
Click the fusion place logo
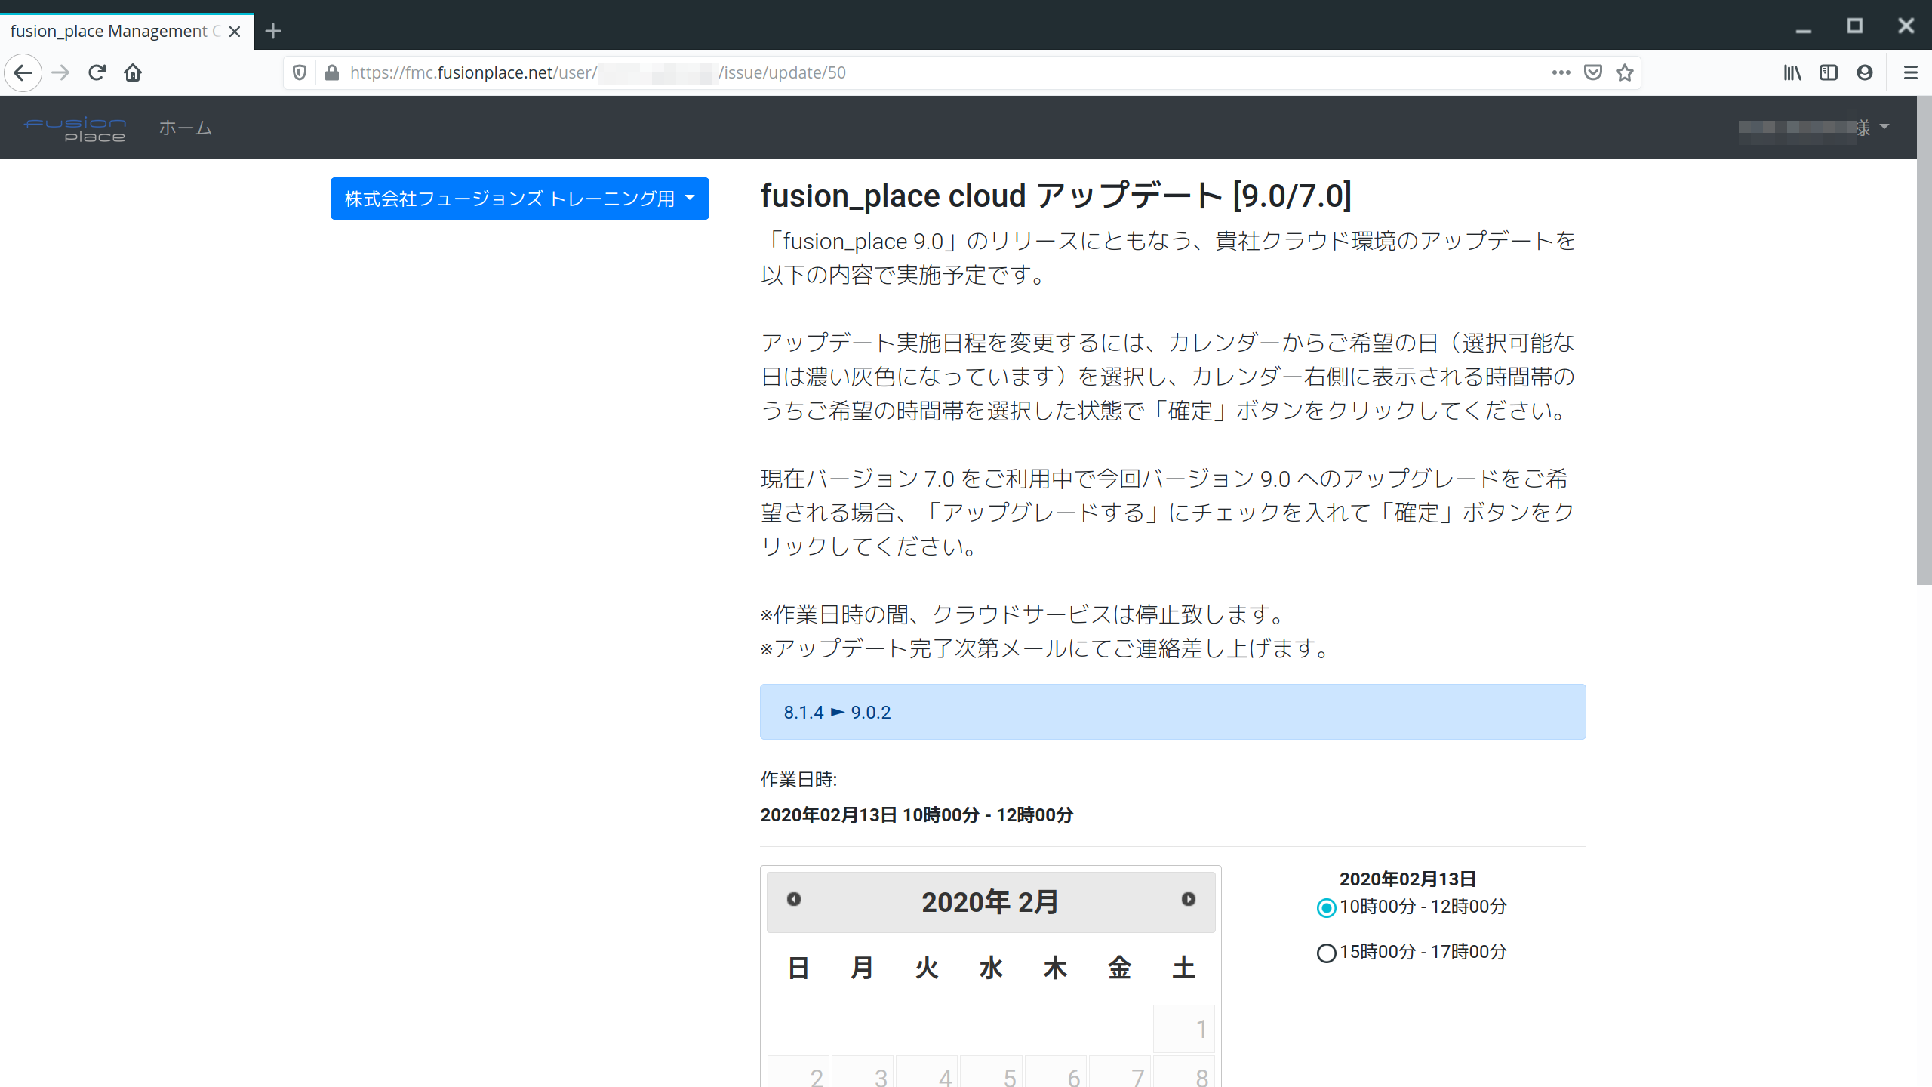pyautogui.click(x=75, y=129)
